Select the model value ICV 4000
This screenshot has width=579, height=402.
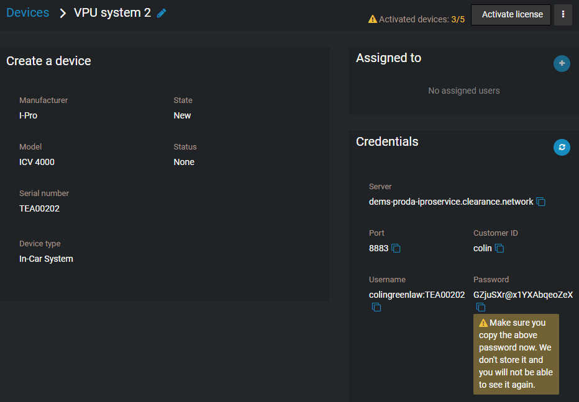[37, 162]
